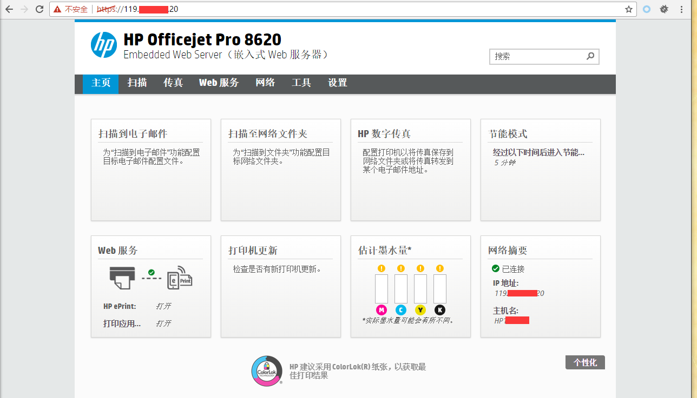This screenshot has width=697, height=398.
Task: Click ColorLok paper recommendation text
Action: [358, 371]
